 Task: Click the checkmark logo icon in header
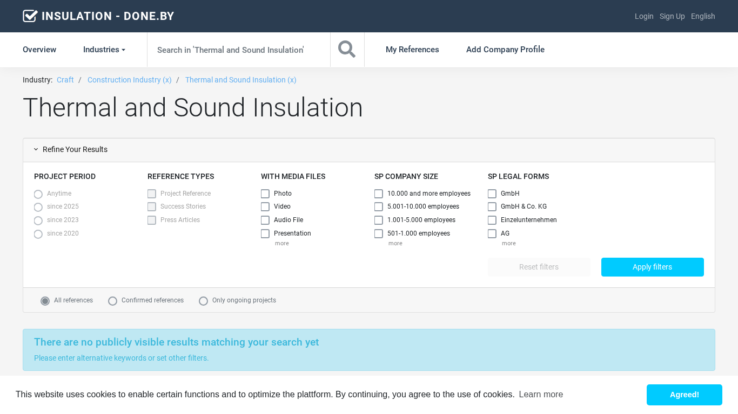30,16
